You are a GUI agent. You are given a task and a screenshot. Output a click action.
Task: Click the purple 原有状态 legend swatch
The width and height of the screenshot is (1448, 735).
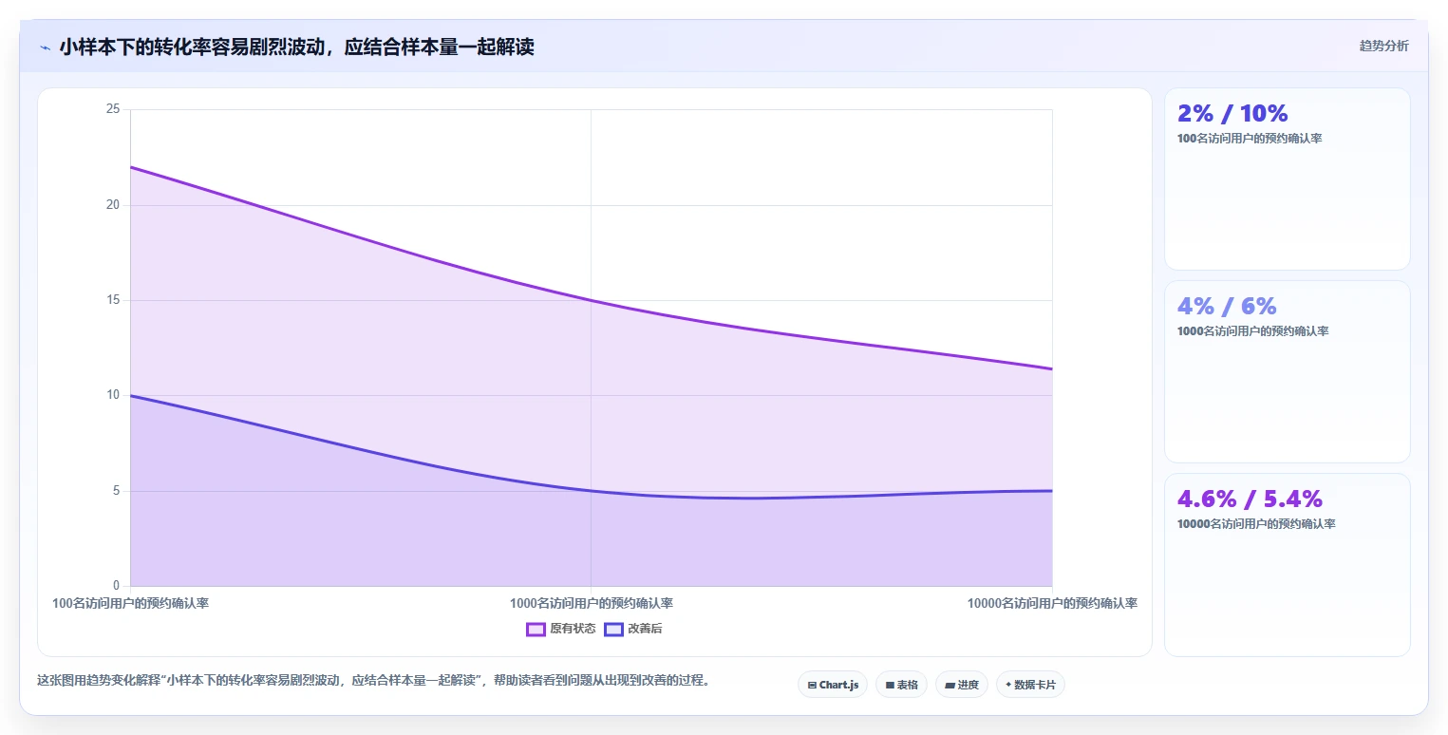coord(536,629)
